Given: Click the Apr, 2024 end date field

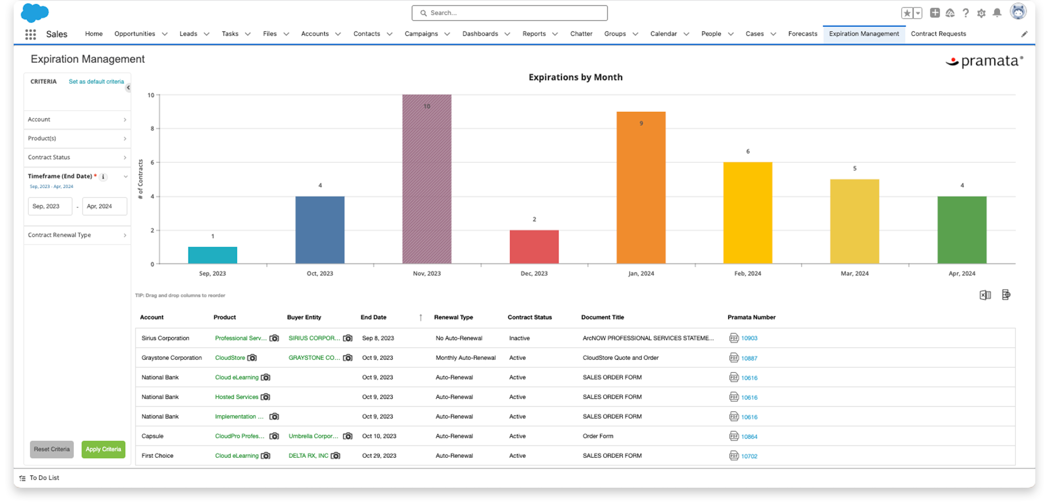Looking at the screenshot, I should 104,206.
